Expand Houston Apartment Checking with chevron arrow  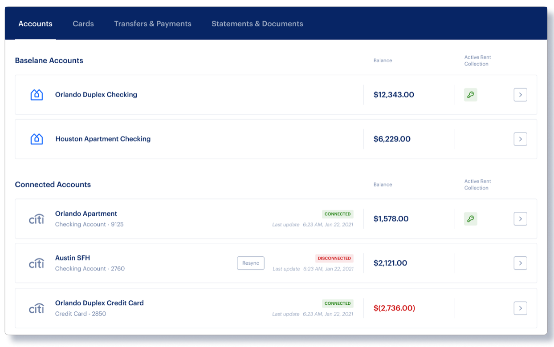[521, 139]
